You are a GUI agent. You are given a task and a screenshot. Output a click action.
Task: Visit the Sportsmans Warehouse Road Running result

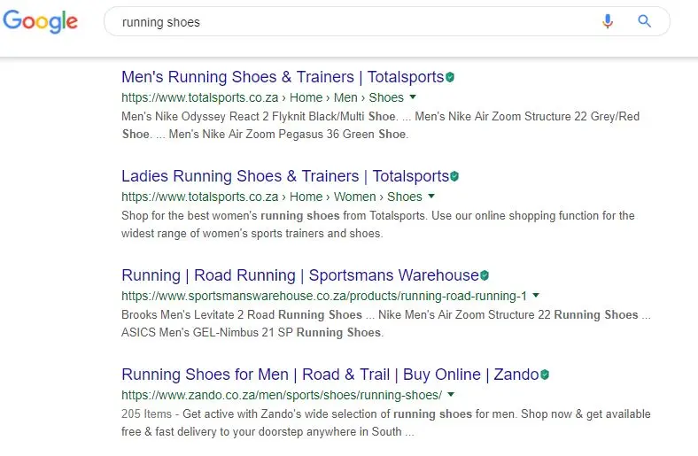coord(299,275)
